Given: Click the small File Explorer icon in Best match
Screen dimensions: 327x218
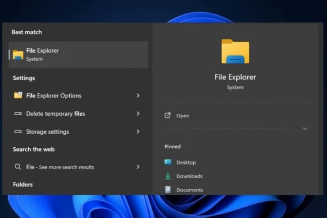Looking at the screenshot, I should [x=18, y=55].
